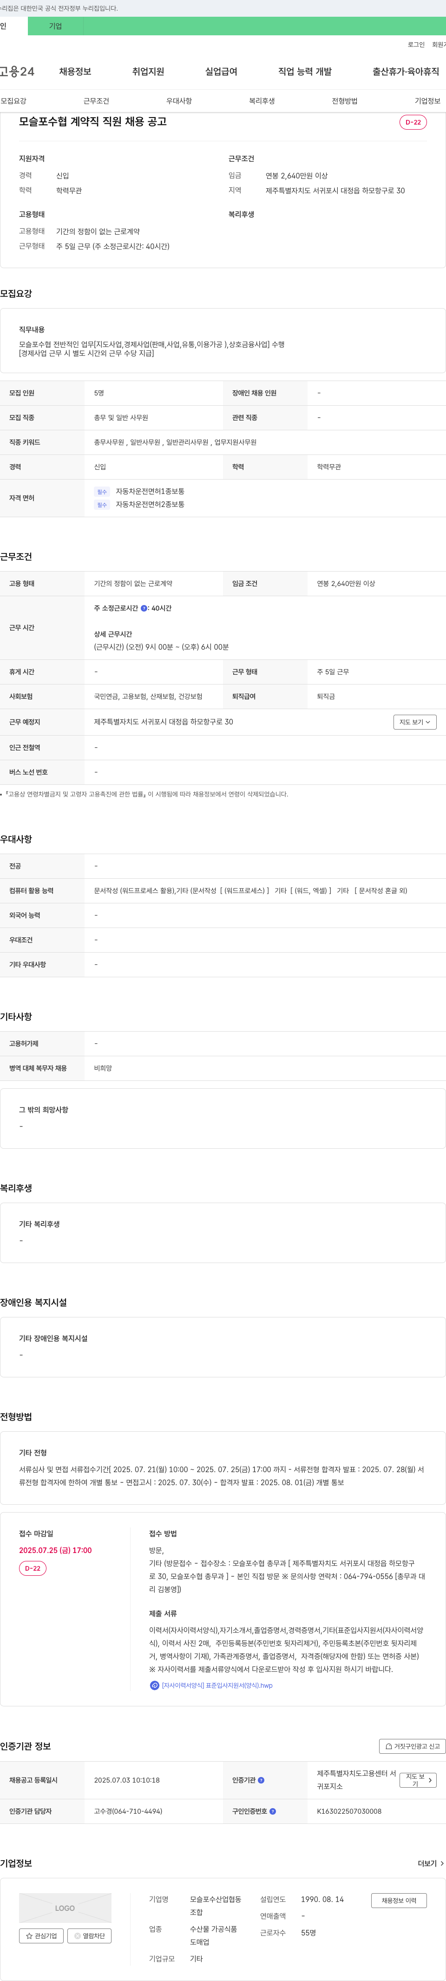This screenshot has height=1981, width=446.
Task: Click the 주 소정근로시간 help icon
Action: click(144, 608)
